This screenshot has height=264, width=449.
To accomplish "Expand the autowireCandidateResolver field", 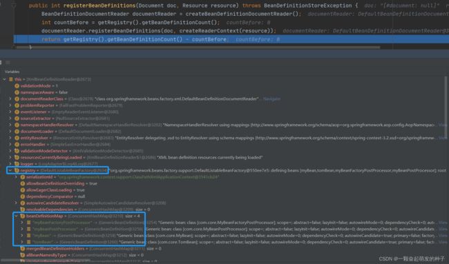I will (x=17, y=203).
